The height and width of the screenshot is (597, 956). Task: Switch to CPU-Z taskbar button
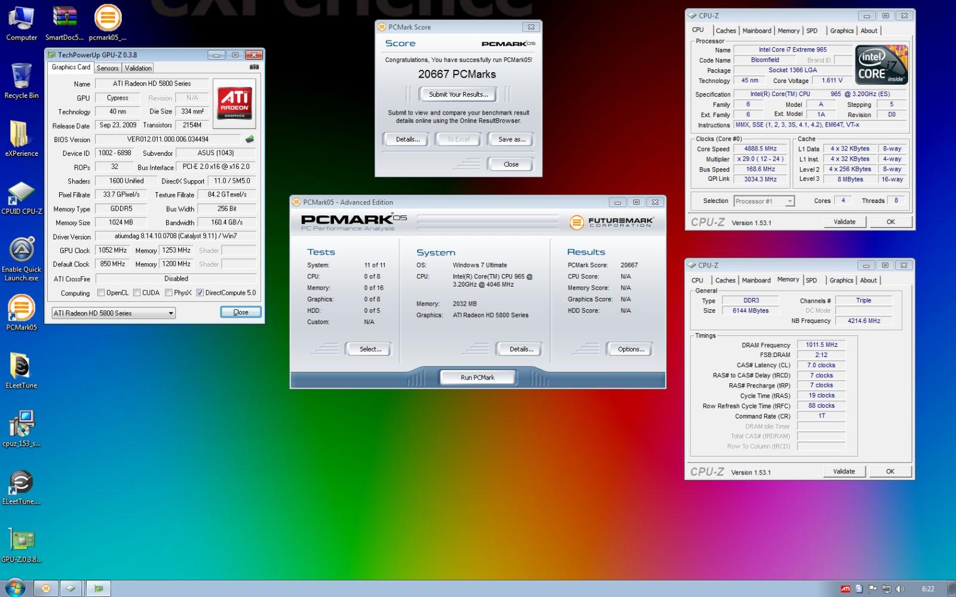pyautogui.click(x=71, y=589)
